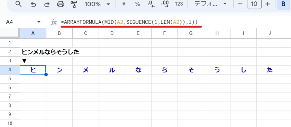This screenshot has height=127, width=291.
Task: Click the fx function icon
Action: tap(54, 22)
